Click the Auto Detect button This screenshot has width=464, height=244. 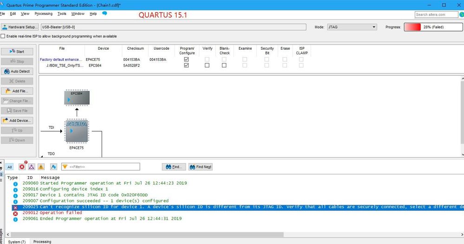coord(17,72)
